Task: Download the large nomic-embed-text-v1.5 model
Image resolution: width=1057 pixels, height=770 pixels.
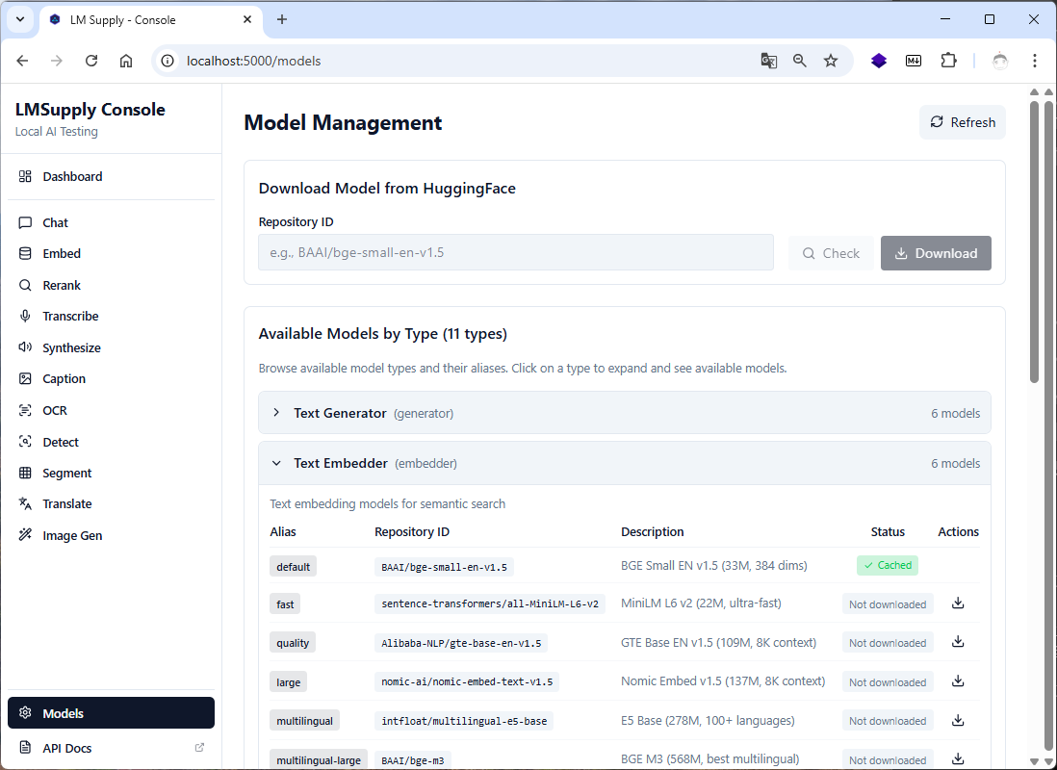Action: [x=958, y=681]
